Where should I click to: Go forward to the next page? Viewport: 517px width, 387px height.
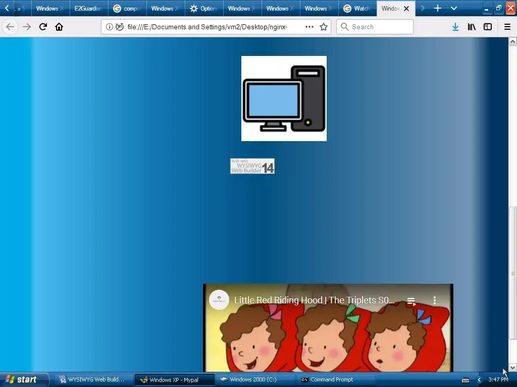pyautogui.click(x=26, y=27)
